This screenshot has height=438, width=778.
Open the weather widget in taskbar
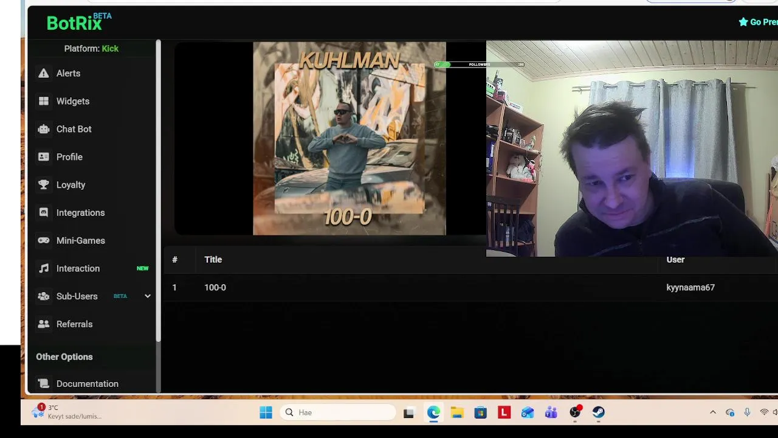click(67, 412)
